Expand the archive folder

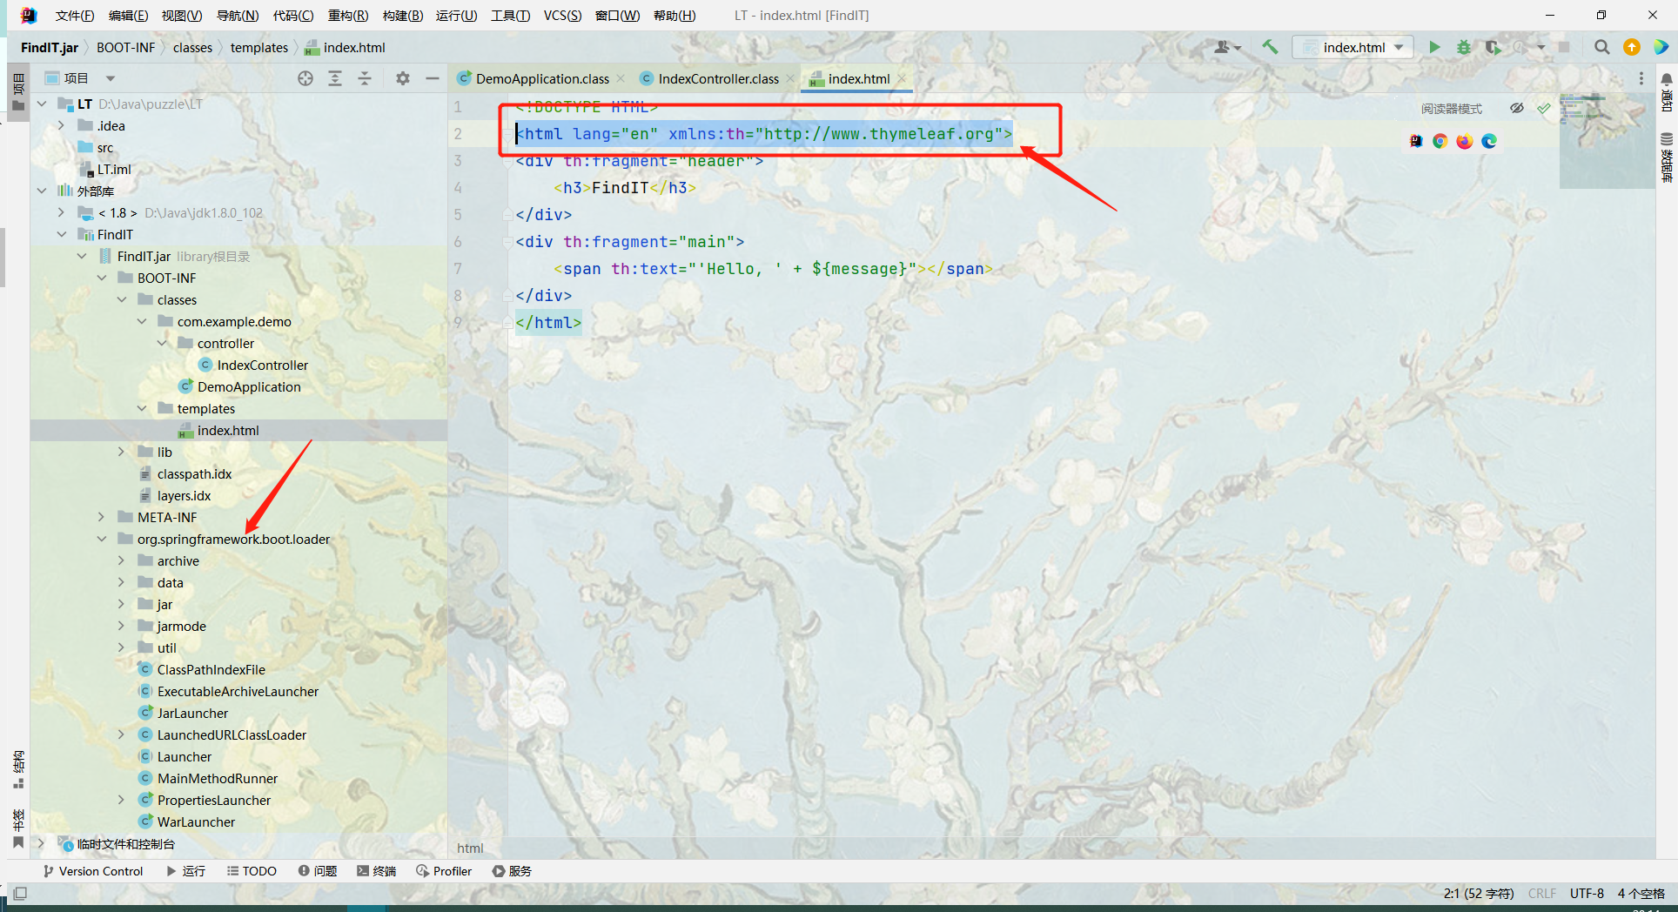tap(122, 560)
